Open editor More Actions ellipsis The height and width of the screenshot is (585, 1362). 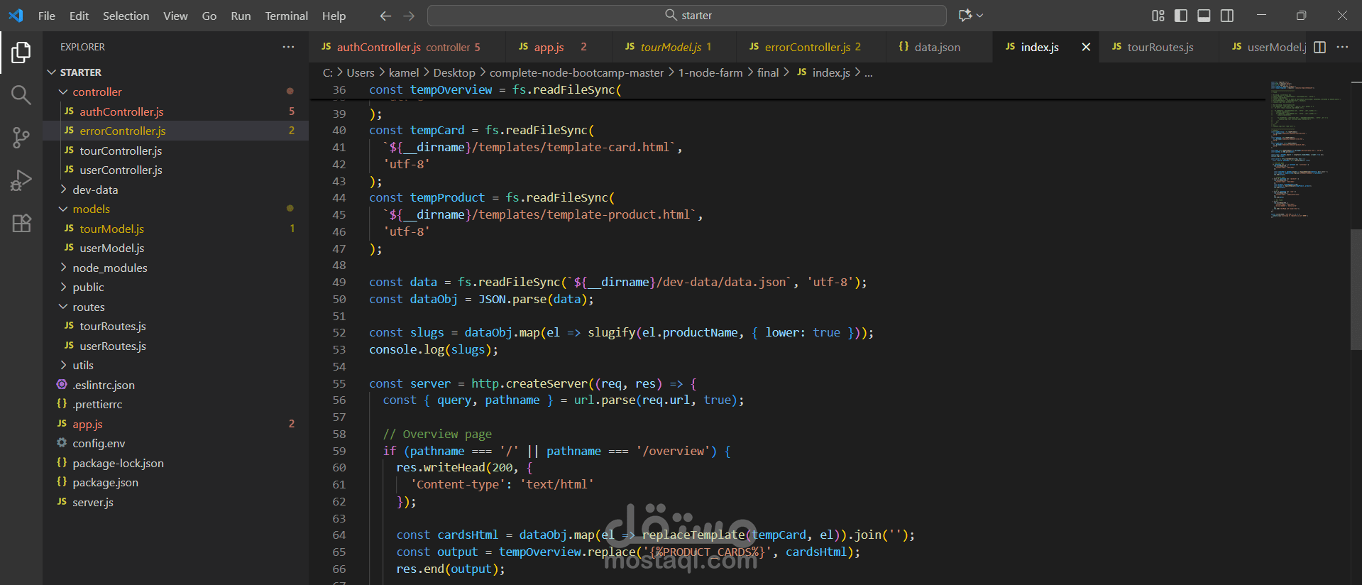pos(1342,47)
